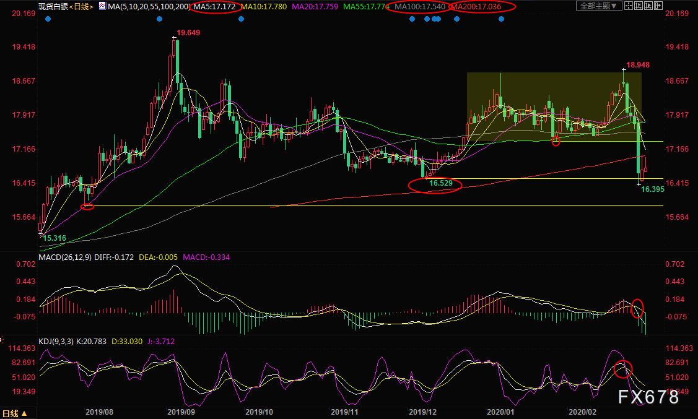Image resolution: width=698 pixels, height=419 pixels.
Task: Click the 2019/10 date on time axis
Action: point(259,412)
